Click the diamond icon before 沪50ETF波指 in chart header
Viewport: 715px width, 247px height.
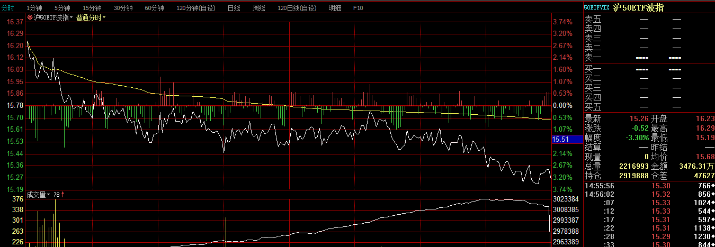pyautogui.click(x=30, y=17)
